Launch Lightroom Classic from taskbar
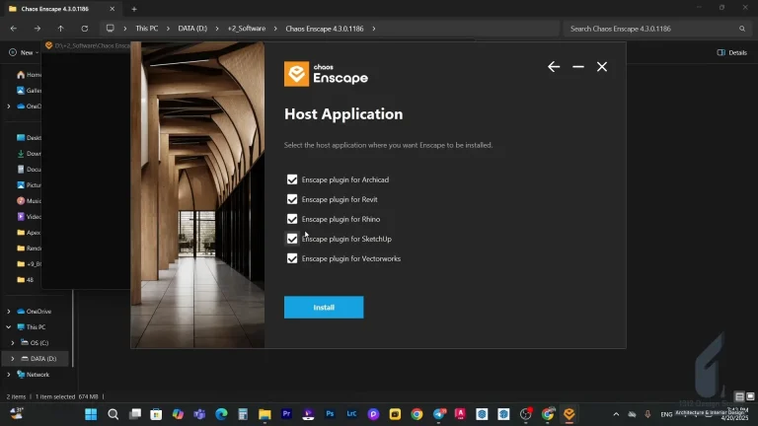 point(351,414)
